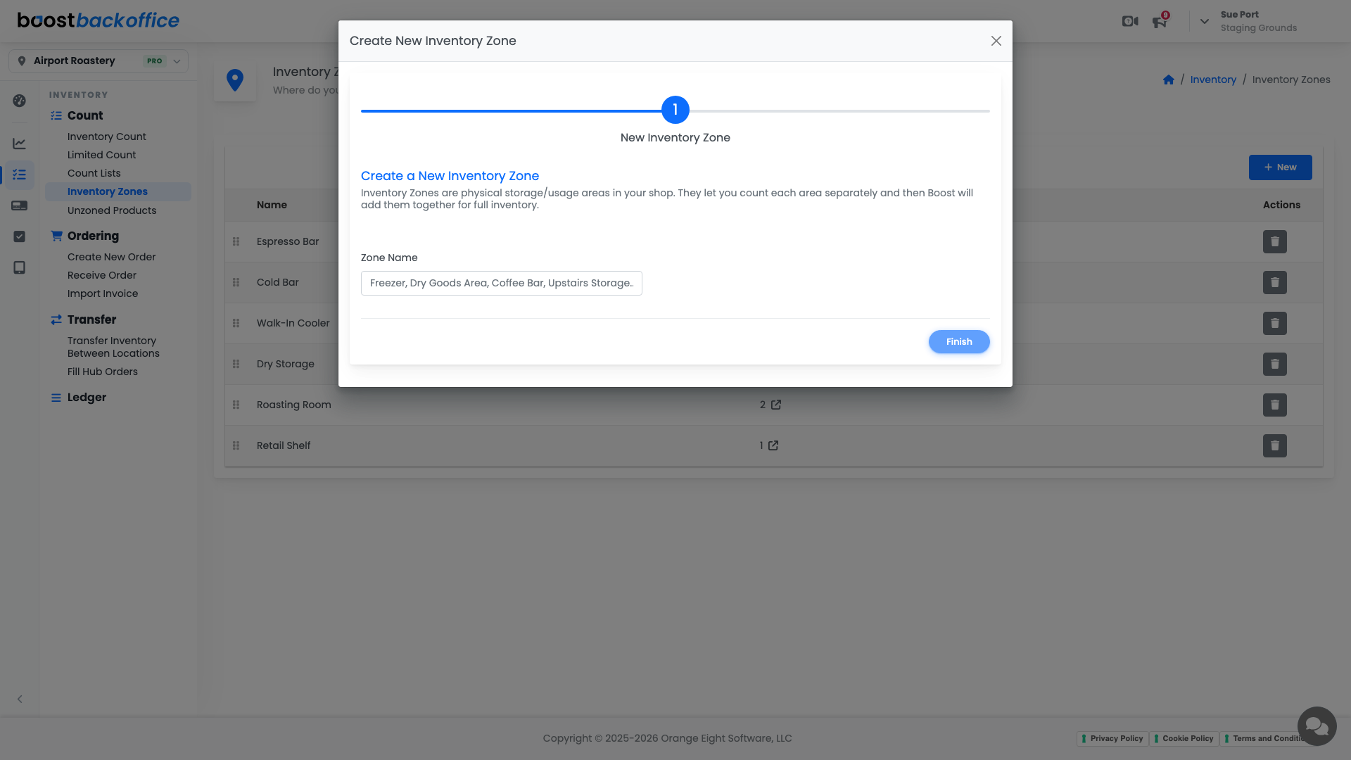Go to Inventory Count
This screenshot has width=1351, height=760.
[106, 137]
